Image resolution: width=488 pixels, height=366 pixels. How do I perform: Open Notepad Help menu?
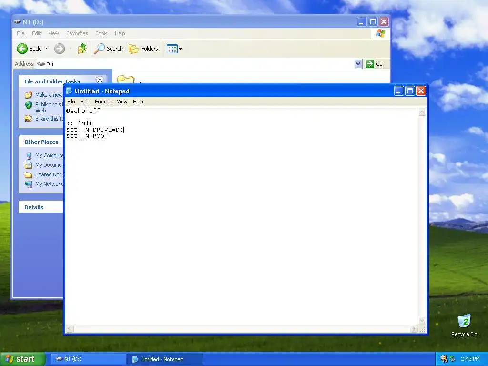point(138,102)
